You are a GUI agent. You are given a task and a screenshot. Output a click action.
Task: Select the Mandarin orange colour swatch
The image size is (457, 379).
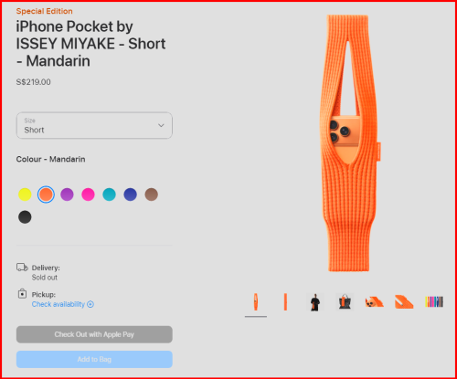[x=46, y=195]
